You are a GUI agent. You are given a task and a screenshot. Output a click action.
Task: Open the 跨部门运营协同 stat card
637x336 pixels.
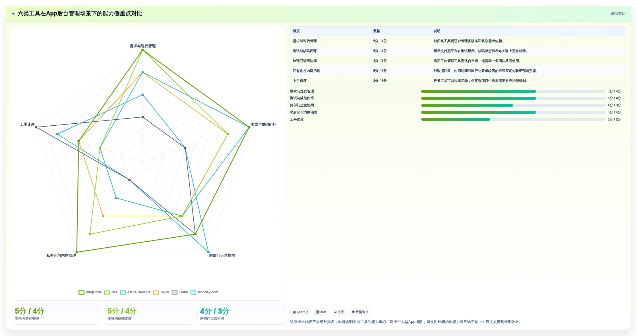click(x=241, y=314)
